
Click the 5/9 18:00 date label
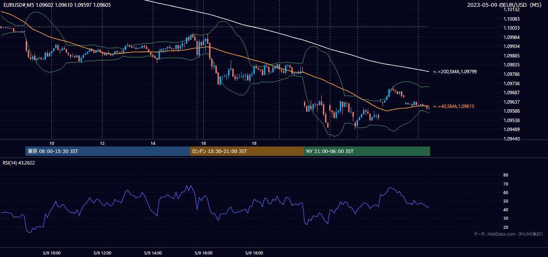(x=254, y=253)
